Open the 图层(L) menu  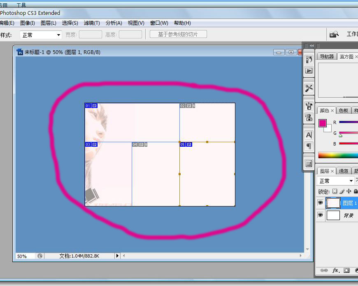click(x=49, y=23)
